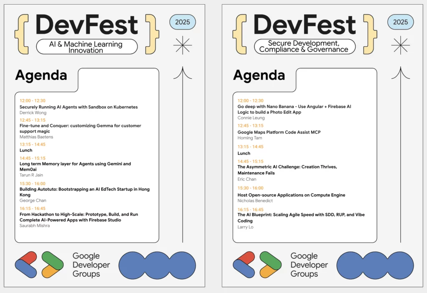Select the AI & Machine Learning Innovation pill

pos(87,47)
